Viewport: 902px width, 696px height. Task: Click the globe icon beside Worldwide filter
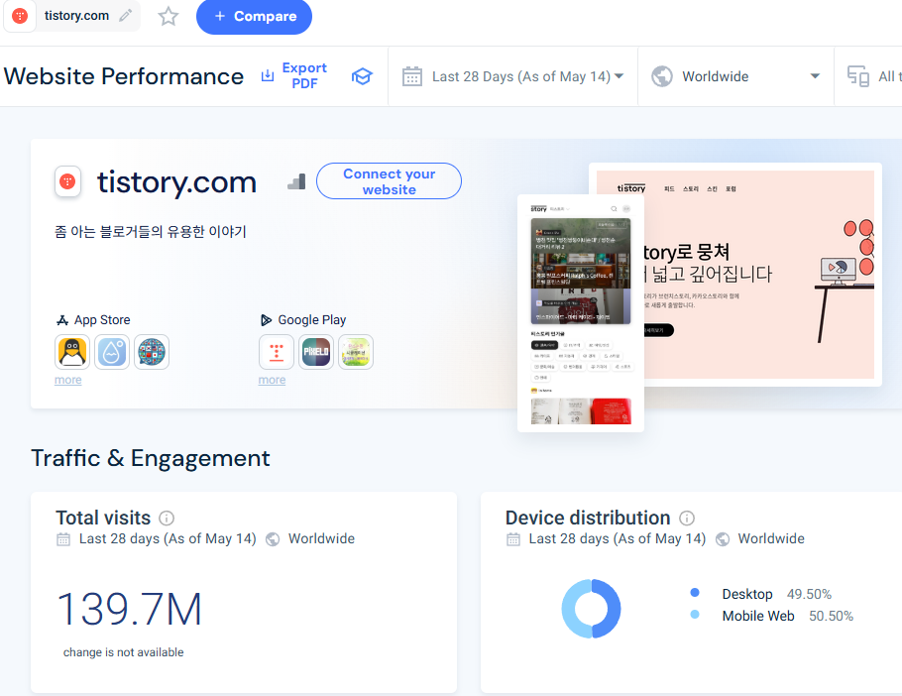[x=662, y=76]
